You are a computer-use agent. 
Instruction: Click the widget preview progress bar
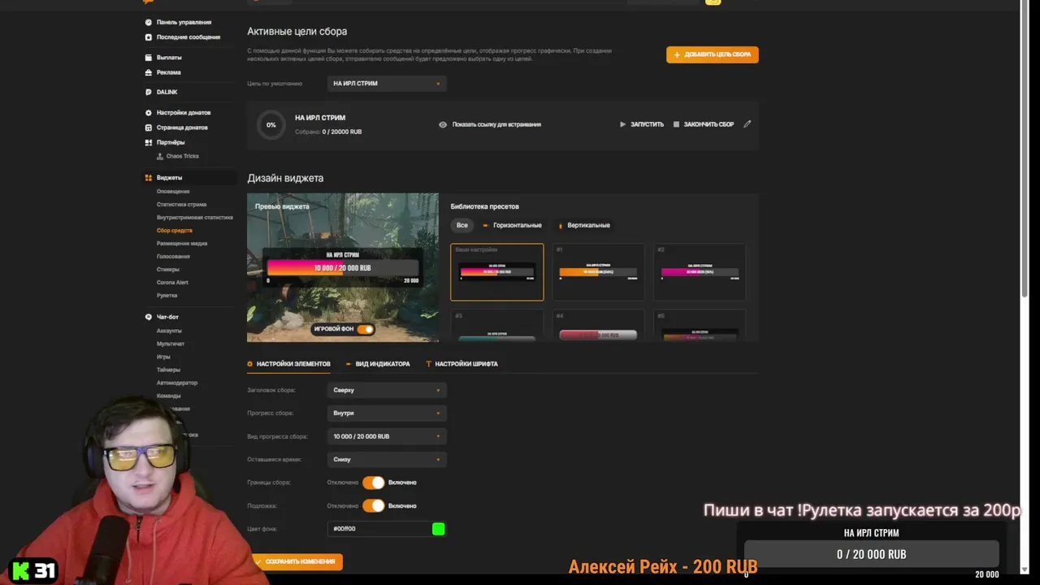(x=342, y=268)
